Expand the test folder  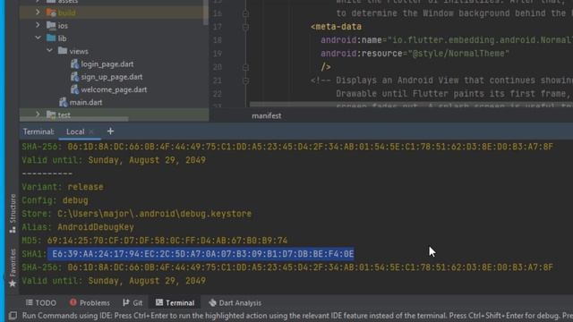(x=38, y=114)
